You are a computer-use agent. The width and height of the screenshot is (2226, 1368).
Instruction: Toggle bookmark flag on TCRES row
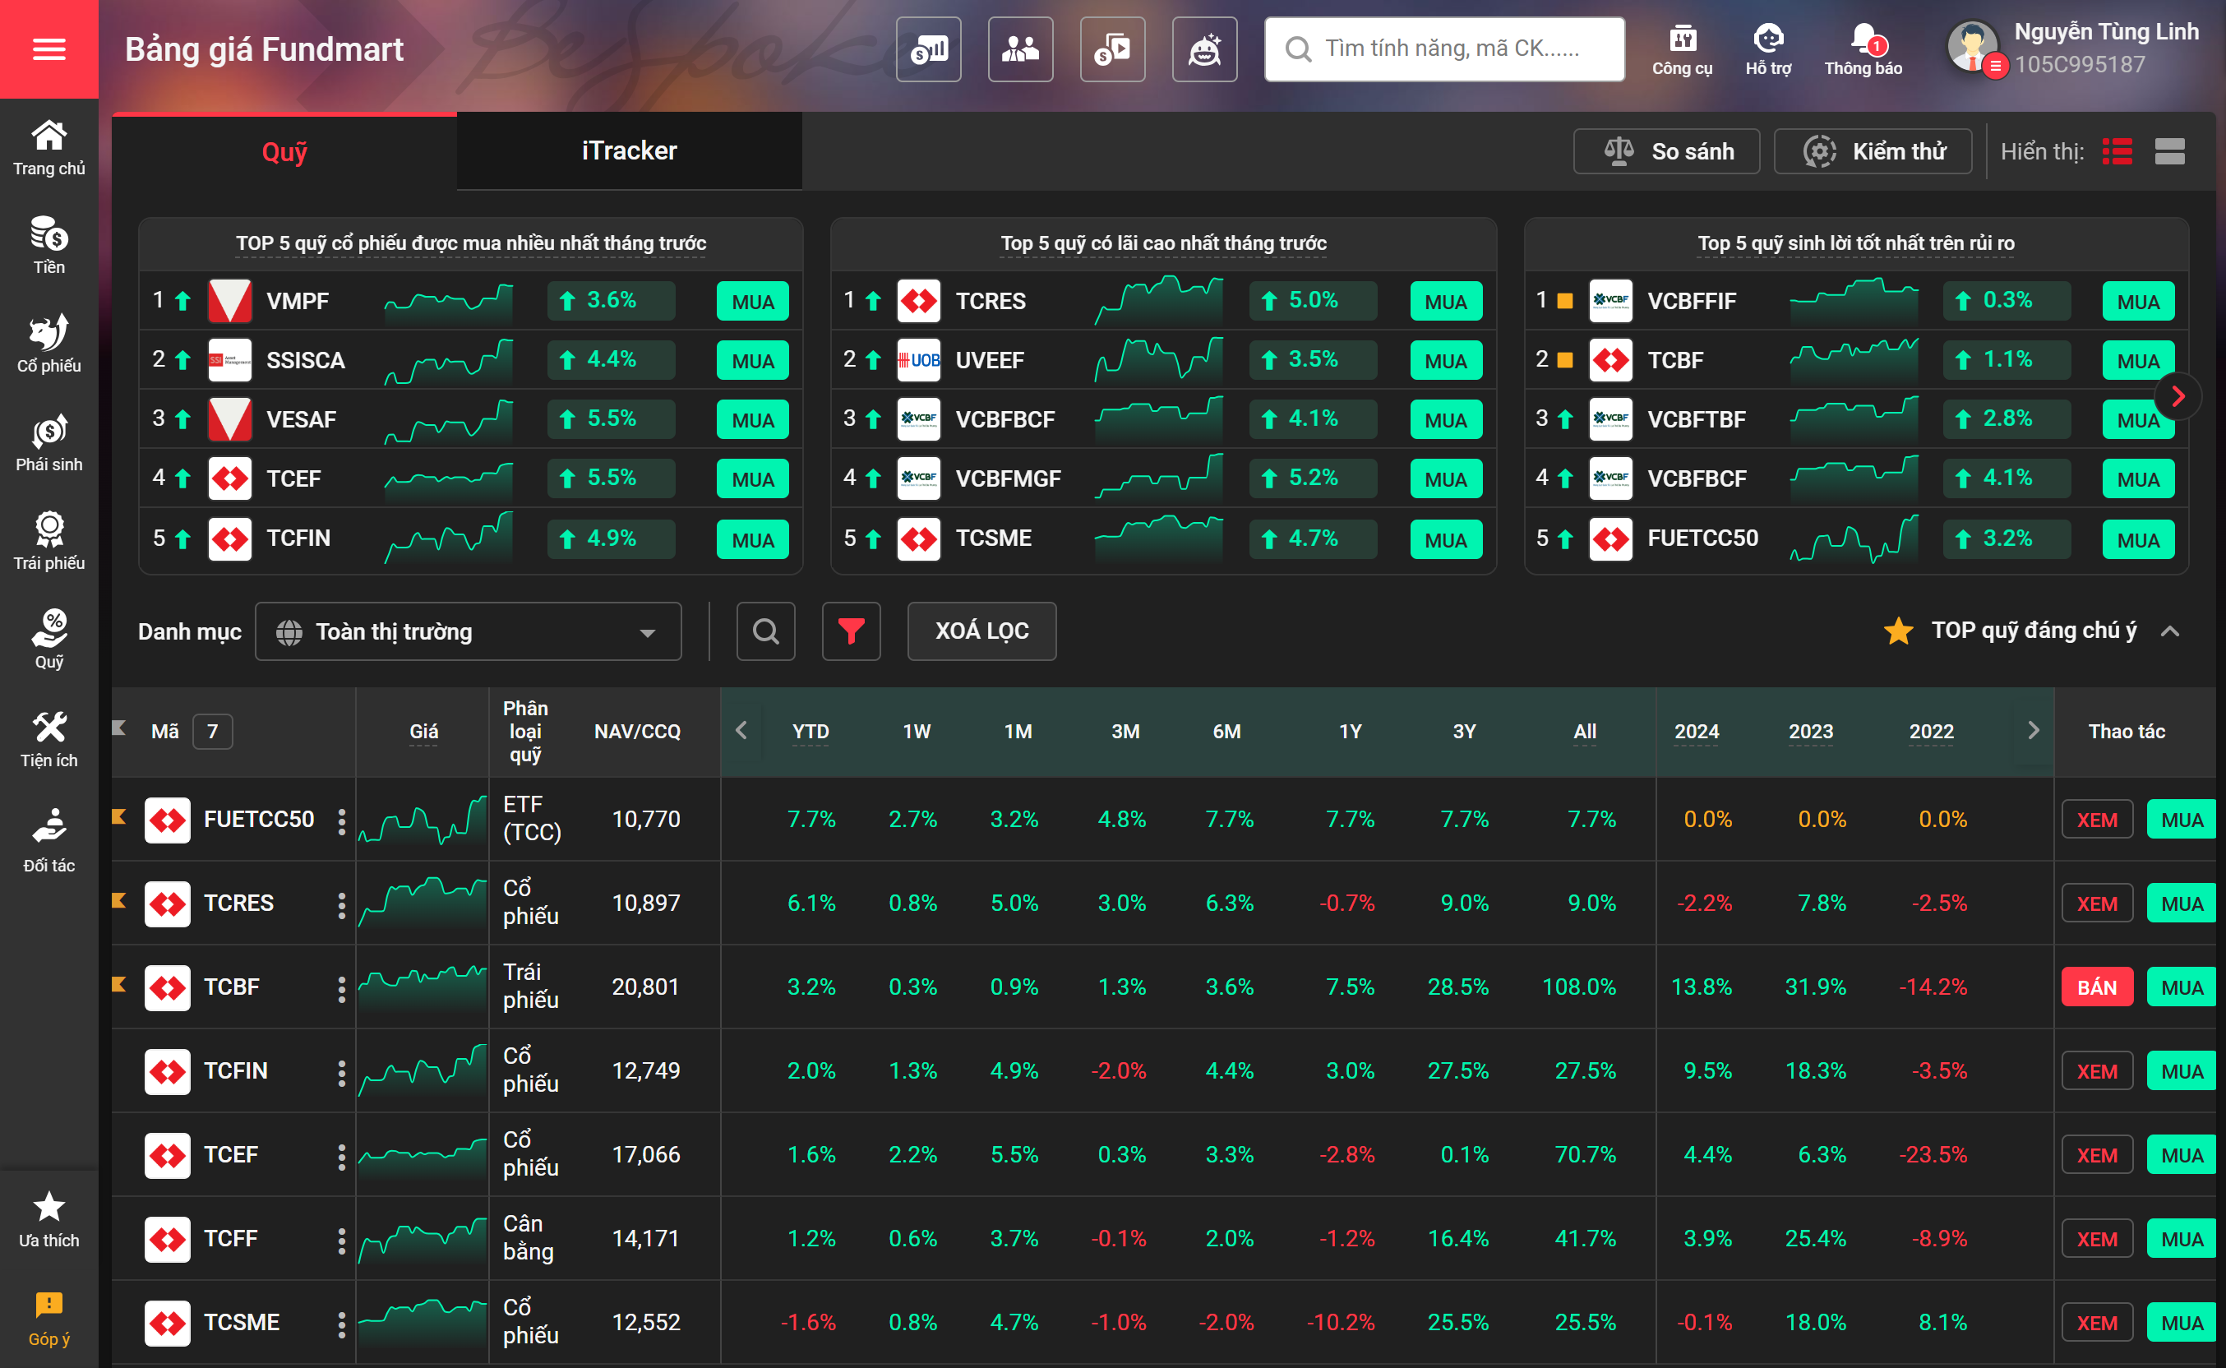tap(118, 900)
